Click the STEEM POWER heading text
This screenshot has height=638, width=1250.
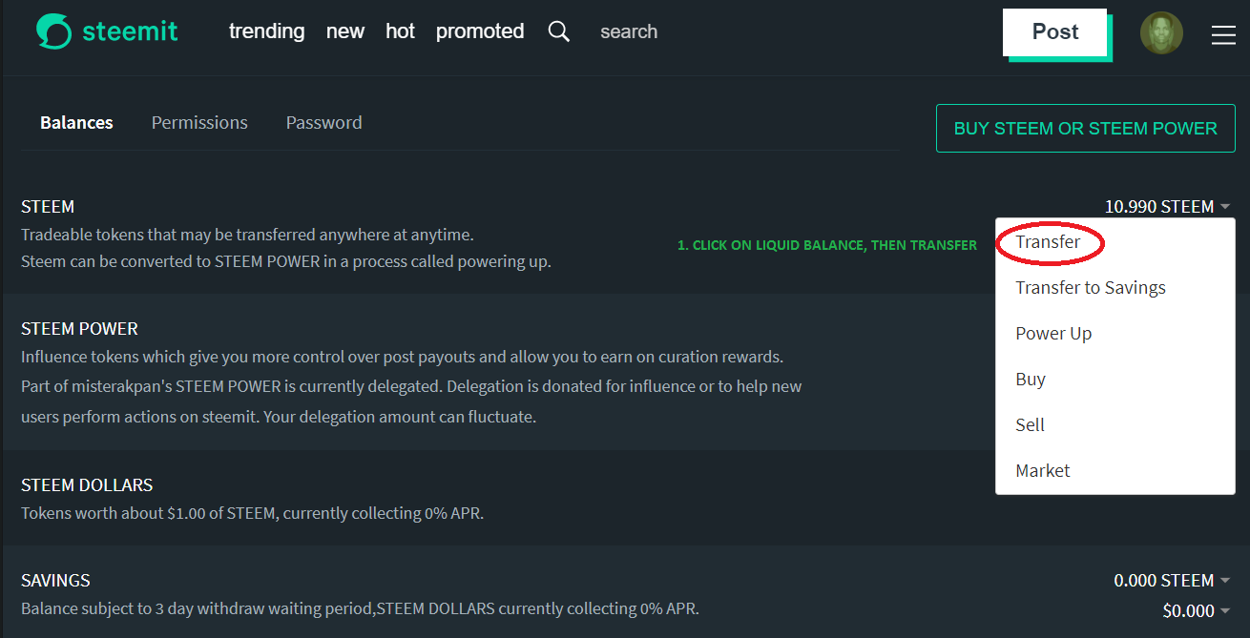pos(79,328)
